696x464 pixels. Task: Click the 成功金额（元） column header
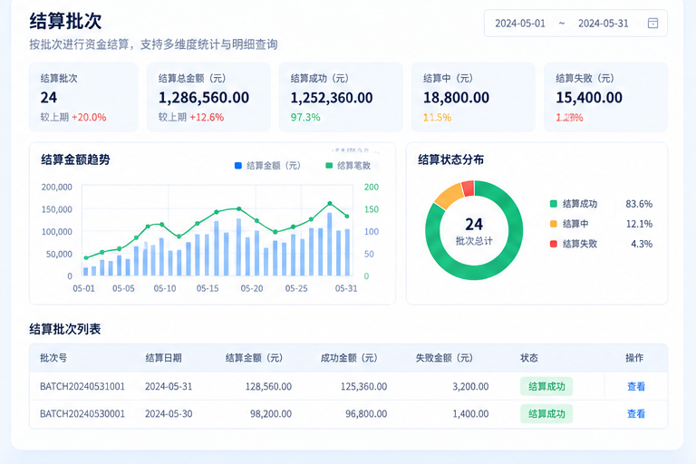pyautogui.click(x=349, y=358)
